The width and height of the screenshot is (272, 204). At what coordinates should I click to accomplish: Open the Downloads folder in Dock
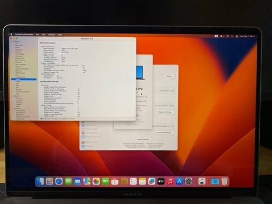[x=215, y=181]
